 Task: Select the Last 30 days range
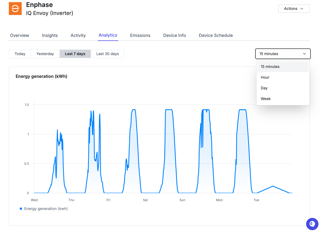coord(108,54)
